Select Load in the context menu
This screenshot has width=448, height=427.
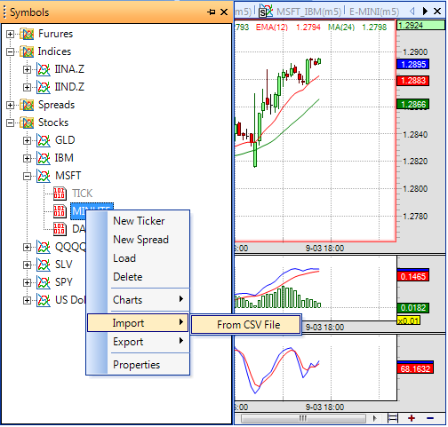(x=138, y=258)
